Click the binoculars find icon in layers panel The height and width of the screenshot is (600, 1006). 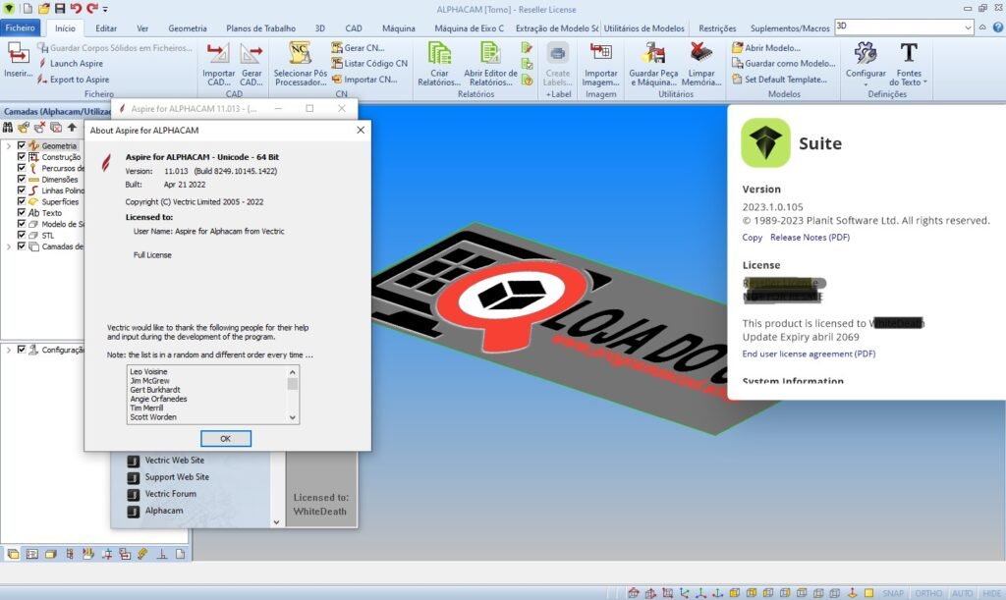(x=9, y=128)
